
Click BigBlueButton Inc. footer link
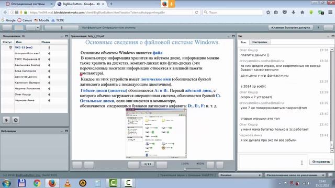(x=28, y=175)
